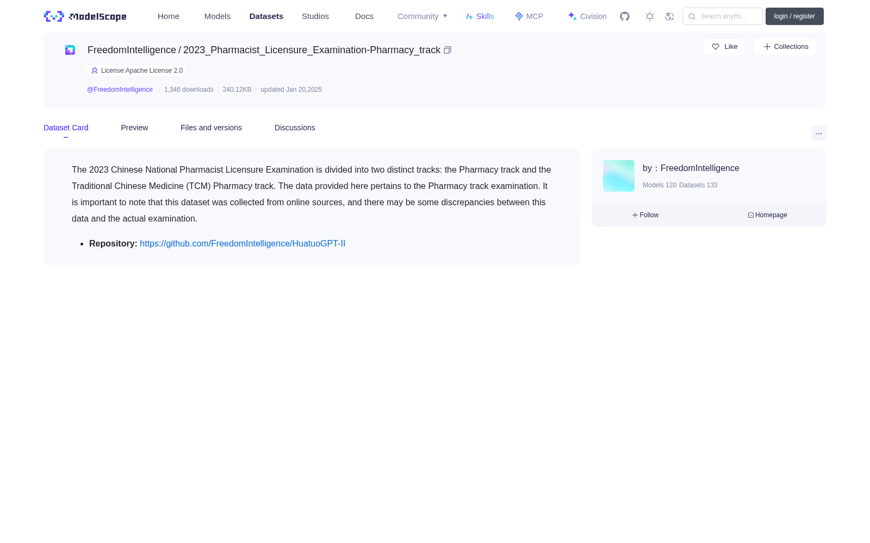Open the three-dots more options menu

pyautogui.click(x=819, y=133)
